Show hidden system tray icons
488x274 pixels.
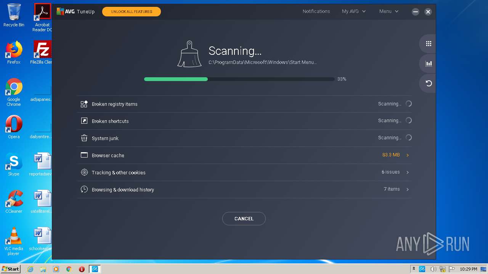tap(414, 269)
